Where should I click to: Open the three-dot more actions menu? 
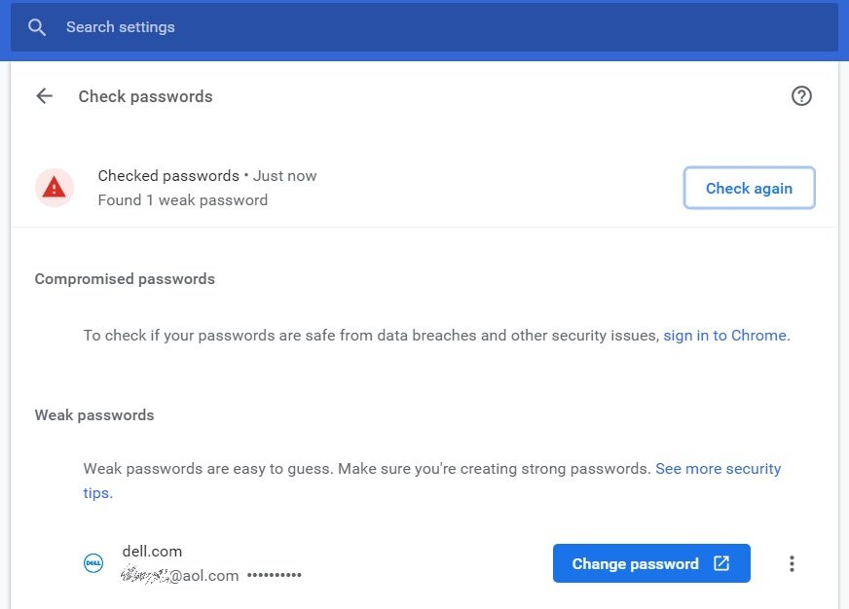tap(793, 563)
